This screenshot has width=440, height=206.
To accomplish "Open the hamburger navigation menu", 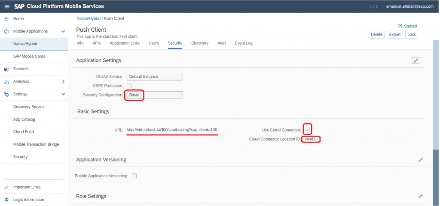I will pyautogui.click(x=7, y=6).
